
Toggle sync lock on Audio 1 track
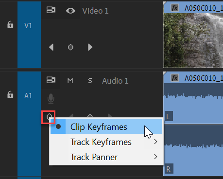pos(51,80)
